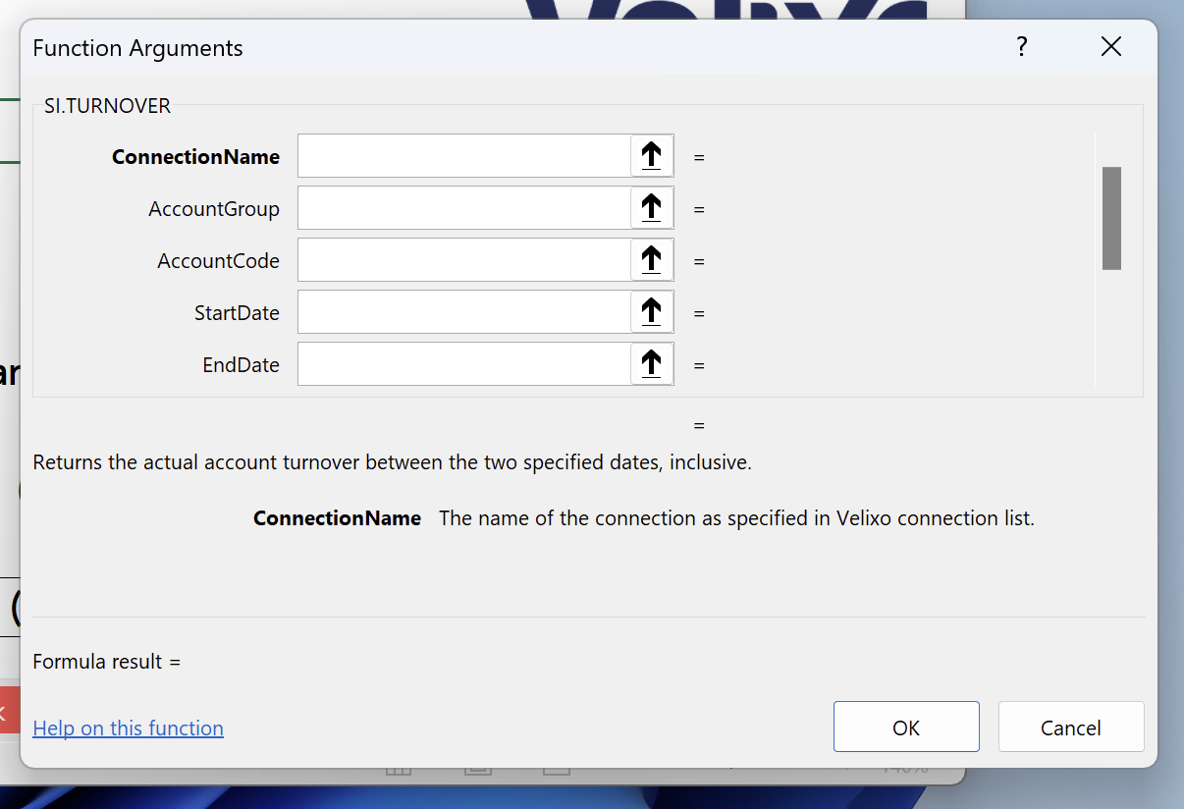Click the arguments list scrollbar thumb
This screenshot has width=1184, height=809.
tap(1111, 218)
